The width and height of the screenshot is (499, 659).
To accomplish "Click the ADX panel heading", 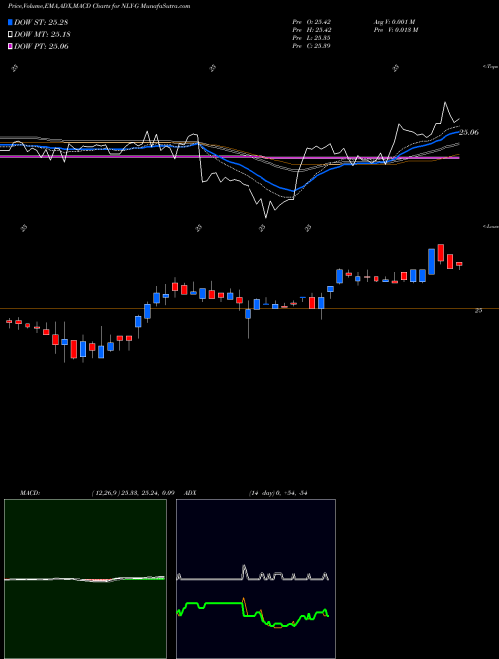I will pyautogui.click(x=190, y=493).
